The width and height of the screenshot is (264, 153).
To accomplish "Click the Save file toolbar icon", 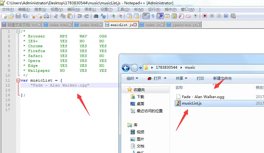I will [x=18, y=16].
